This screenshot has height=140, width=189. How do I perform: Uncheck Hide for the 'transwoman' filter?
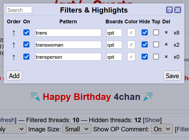[145, 45]
